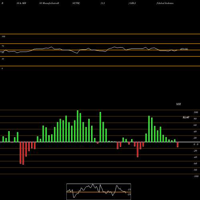The width and height of the screenshot is (200, 200).
Task: Open the mini overview chart thumbnail
Action: (99, 192)
